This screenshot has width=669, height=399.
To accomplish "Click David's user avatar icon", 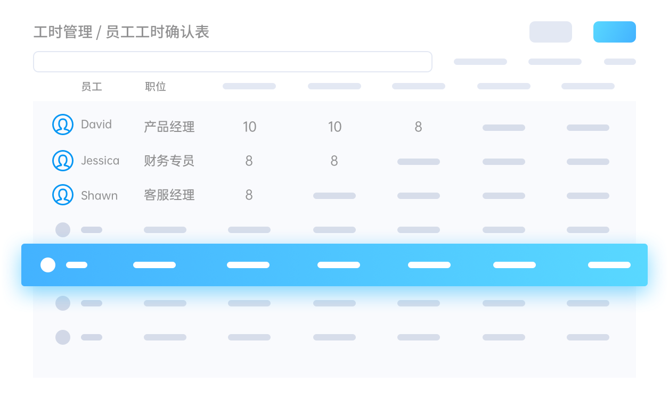I will coord(63,125).
